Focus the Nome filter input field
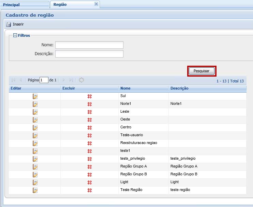The width and height of the screenshot is (253, 207). 89,45
